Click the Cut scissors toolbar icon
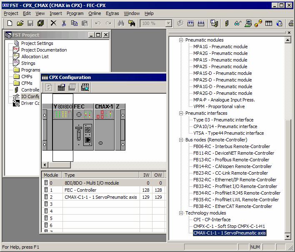This screenshot has height=252, width=295. click(x=64, y=23)
